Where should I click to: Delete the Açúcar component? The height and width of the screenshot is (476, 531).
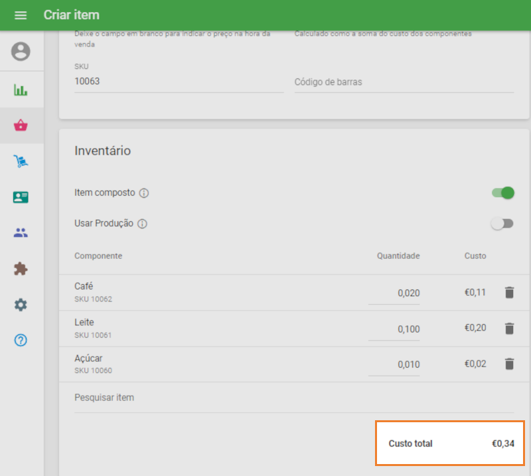tap(509, 364)
